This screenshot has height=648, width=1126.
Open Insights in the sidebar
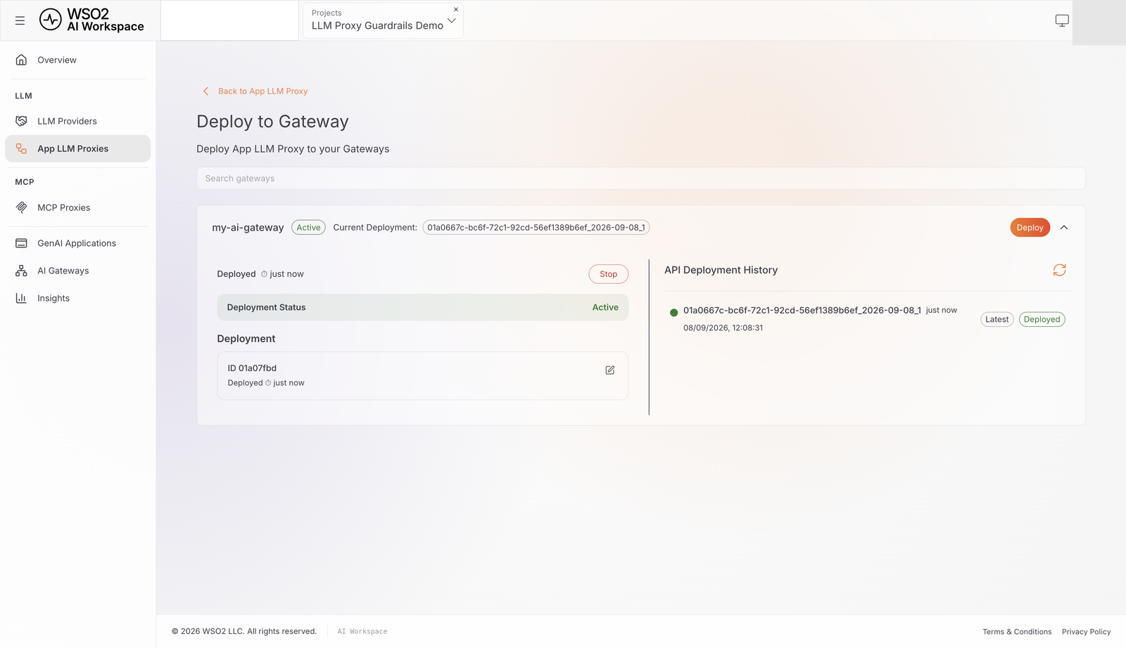click(77, 298)
